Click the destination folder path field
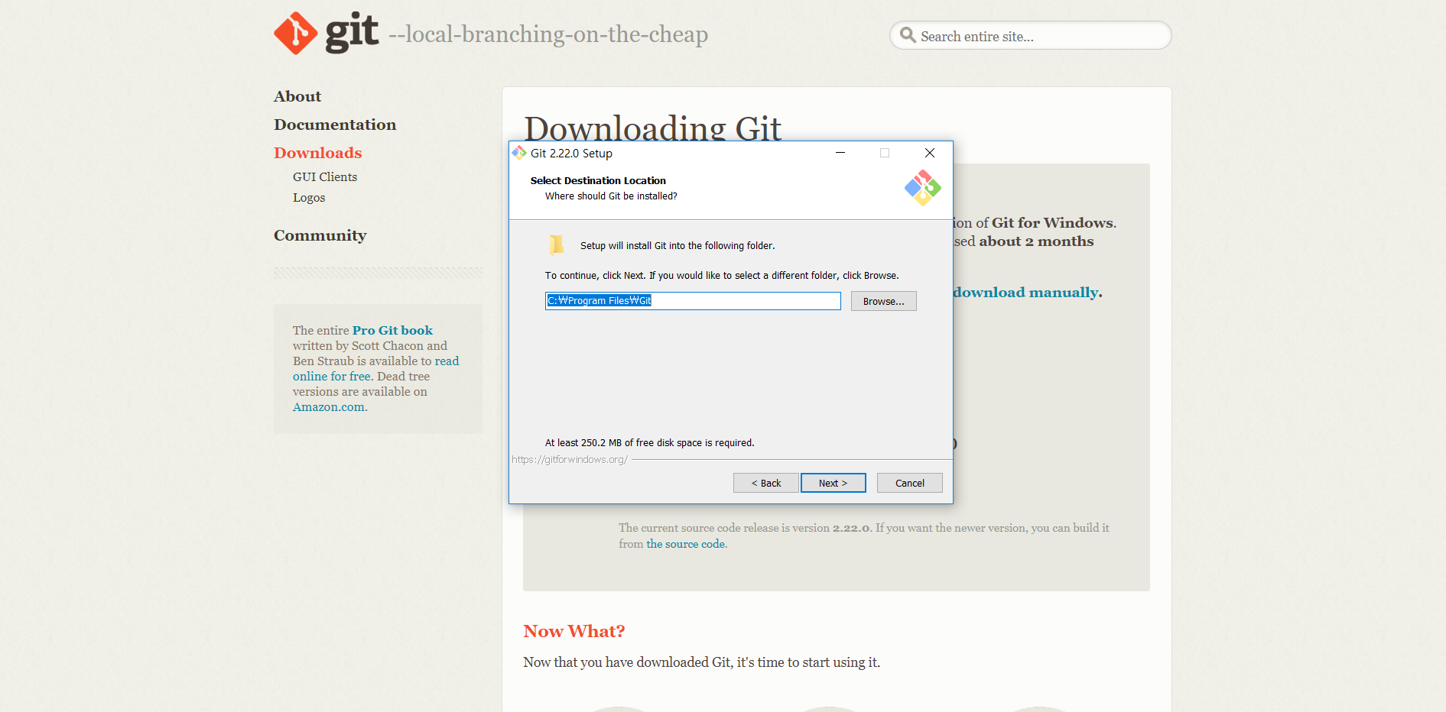This screenshot has height=712, width=1446. 693,301
